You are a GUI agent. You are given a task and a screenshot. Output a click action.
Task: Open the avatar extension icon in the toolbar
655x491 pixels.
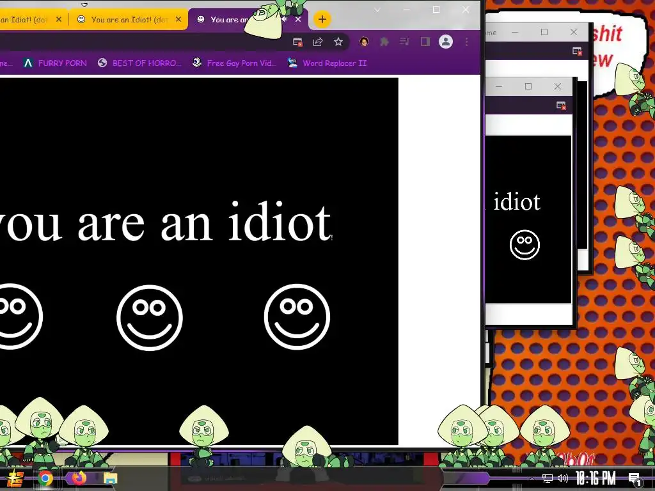click(x=364, y=42)
